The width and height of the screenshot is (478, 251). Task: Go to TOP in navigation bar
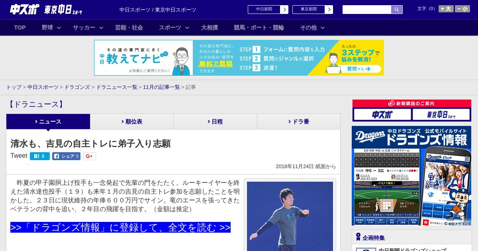click(20, 27)
